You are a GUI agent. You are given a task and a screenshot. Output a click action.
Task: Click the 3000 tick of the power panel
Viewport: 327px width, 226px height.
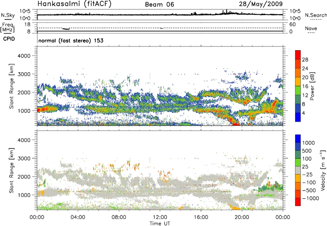tap(24, 74)
